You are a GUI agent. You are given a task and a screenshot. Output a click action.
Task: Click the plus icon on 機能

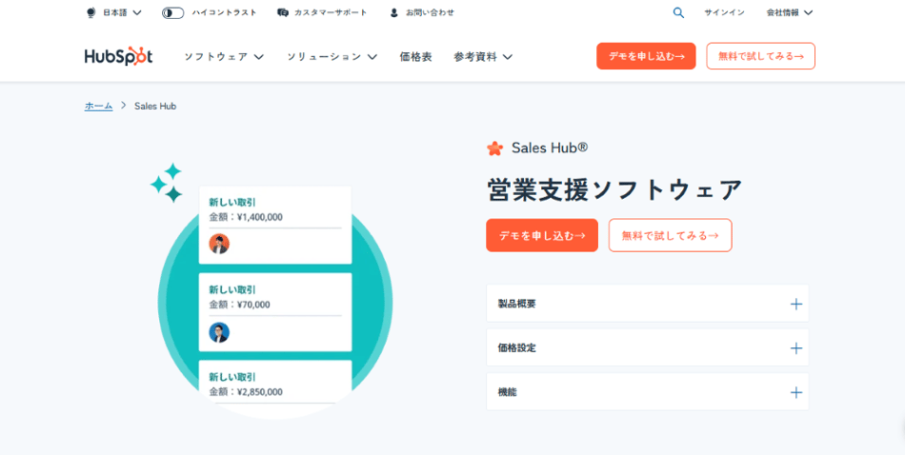coord(795,393)
